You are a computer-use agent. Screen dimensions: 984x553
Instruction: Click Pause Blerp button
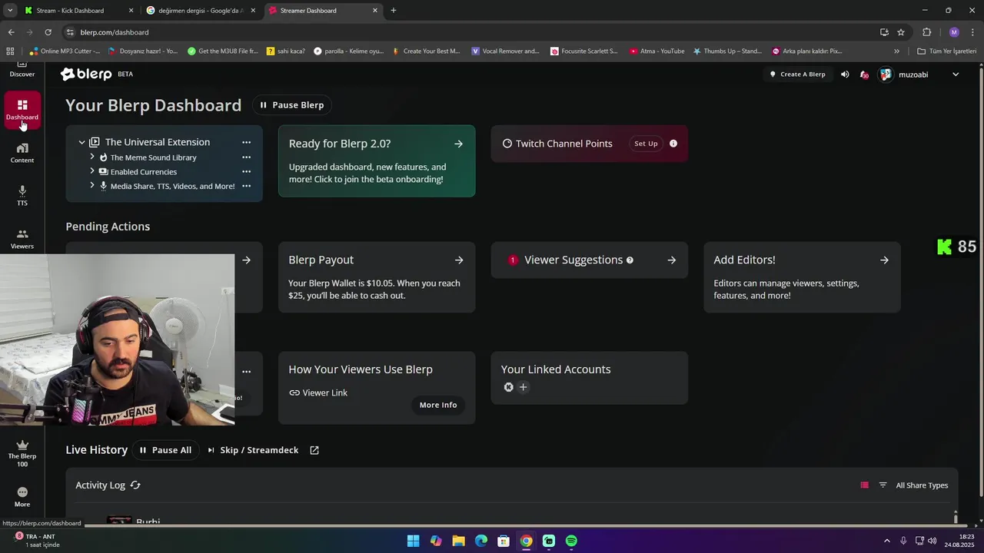291,105
